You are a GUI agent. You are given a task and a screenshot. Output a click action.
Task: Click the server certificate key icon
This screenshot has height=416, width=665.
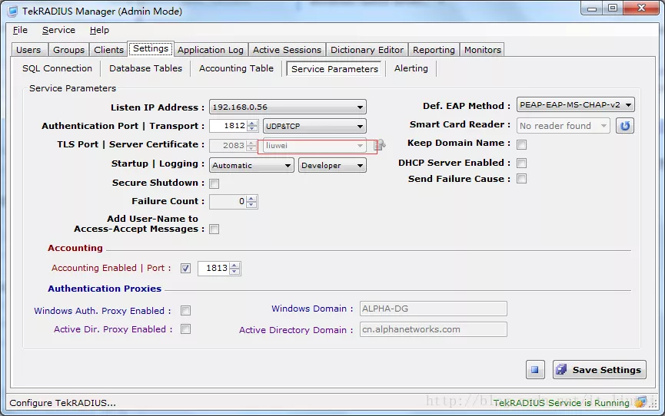click(379, 144)
